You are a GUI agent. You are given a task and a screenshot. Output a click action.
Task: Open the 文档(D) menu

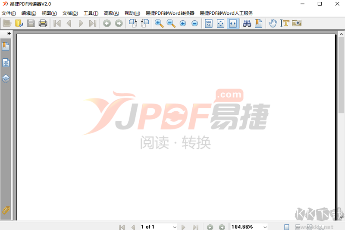tap(70, 13)
